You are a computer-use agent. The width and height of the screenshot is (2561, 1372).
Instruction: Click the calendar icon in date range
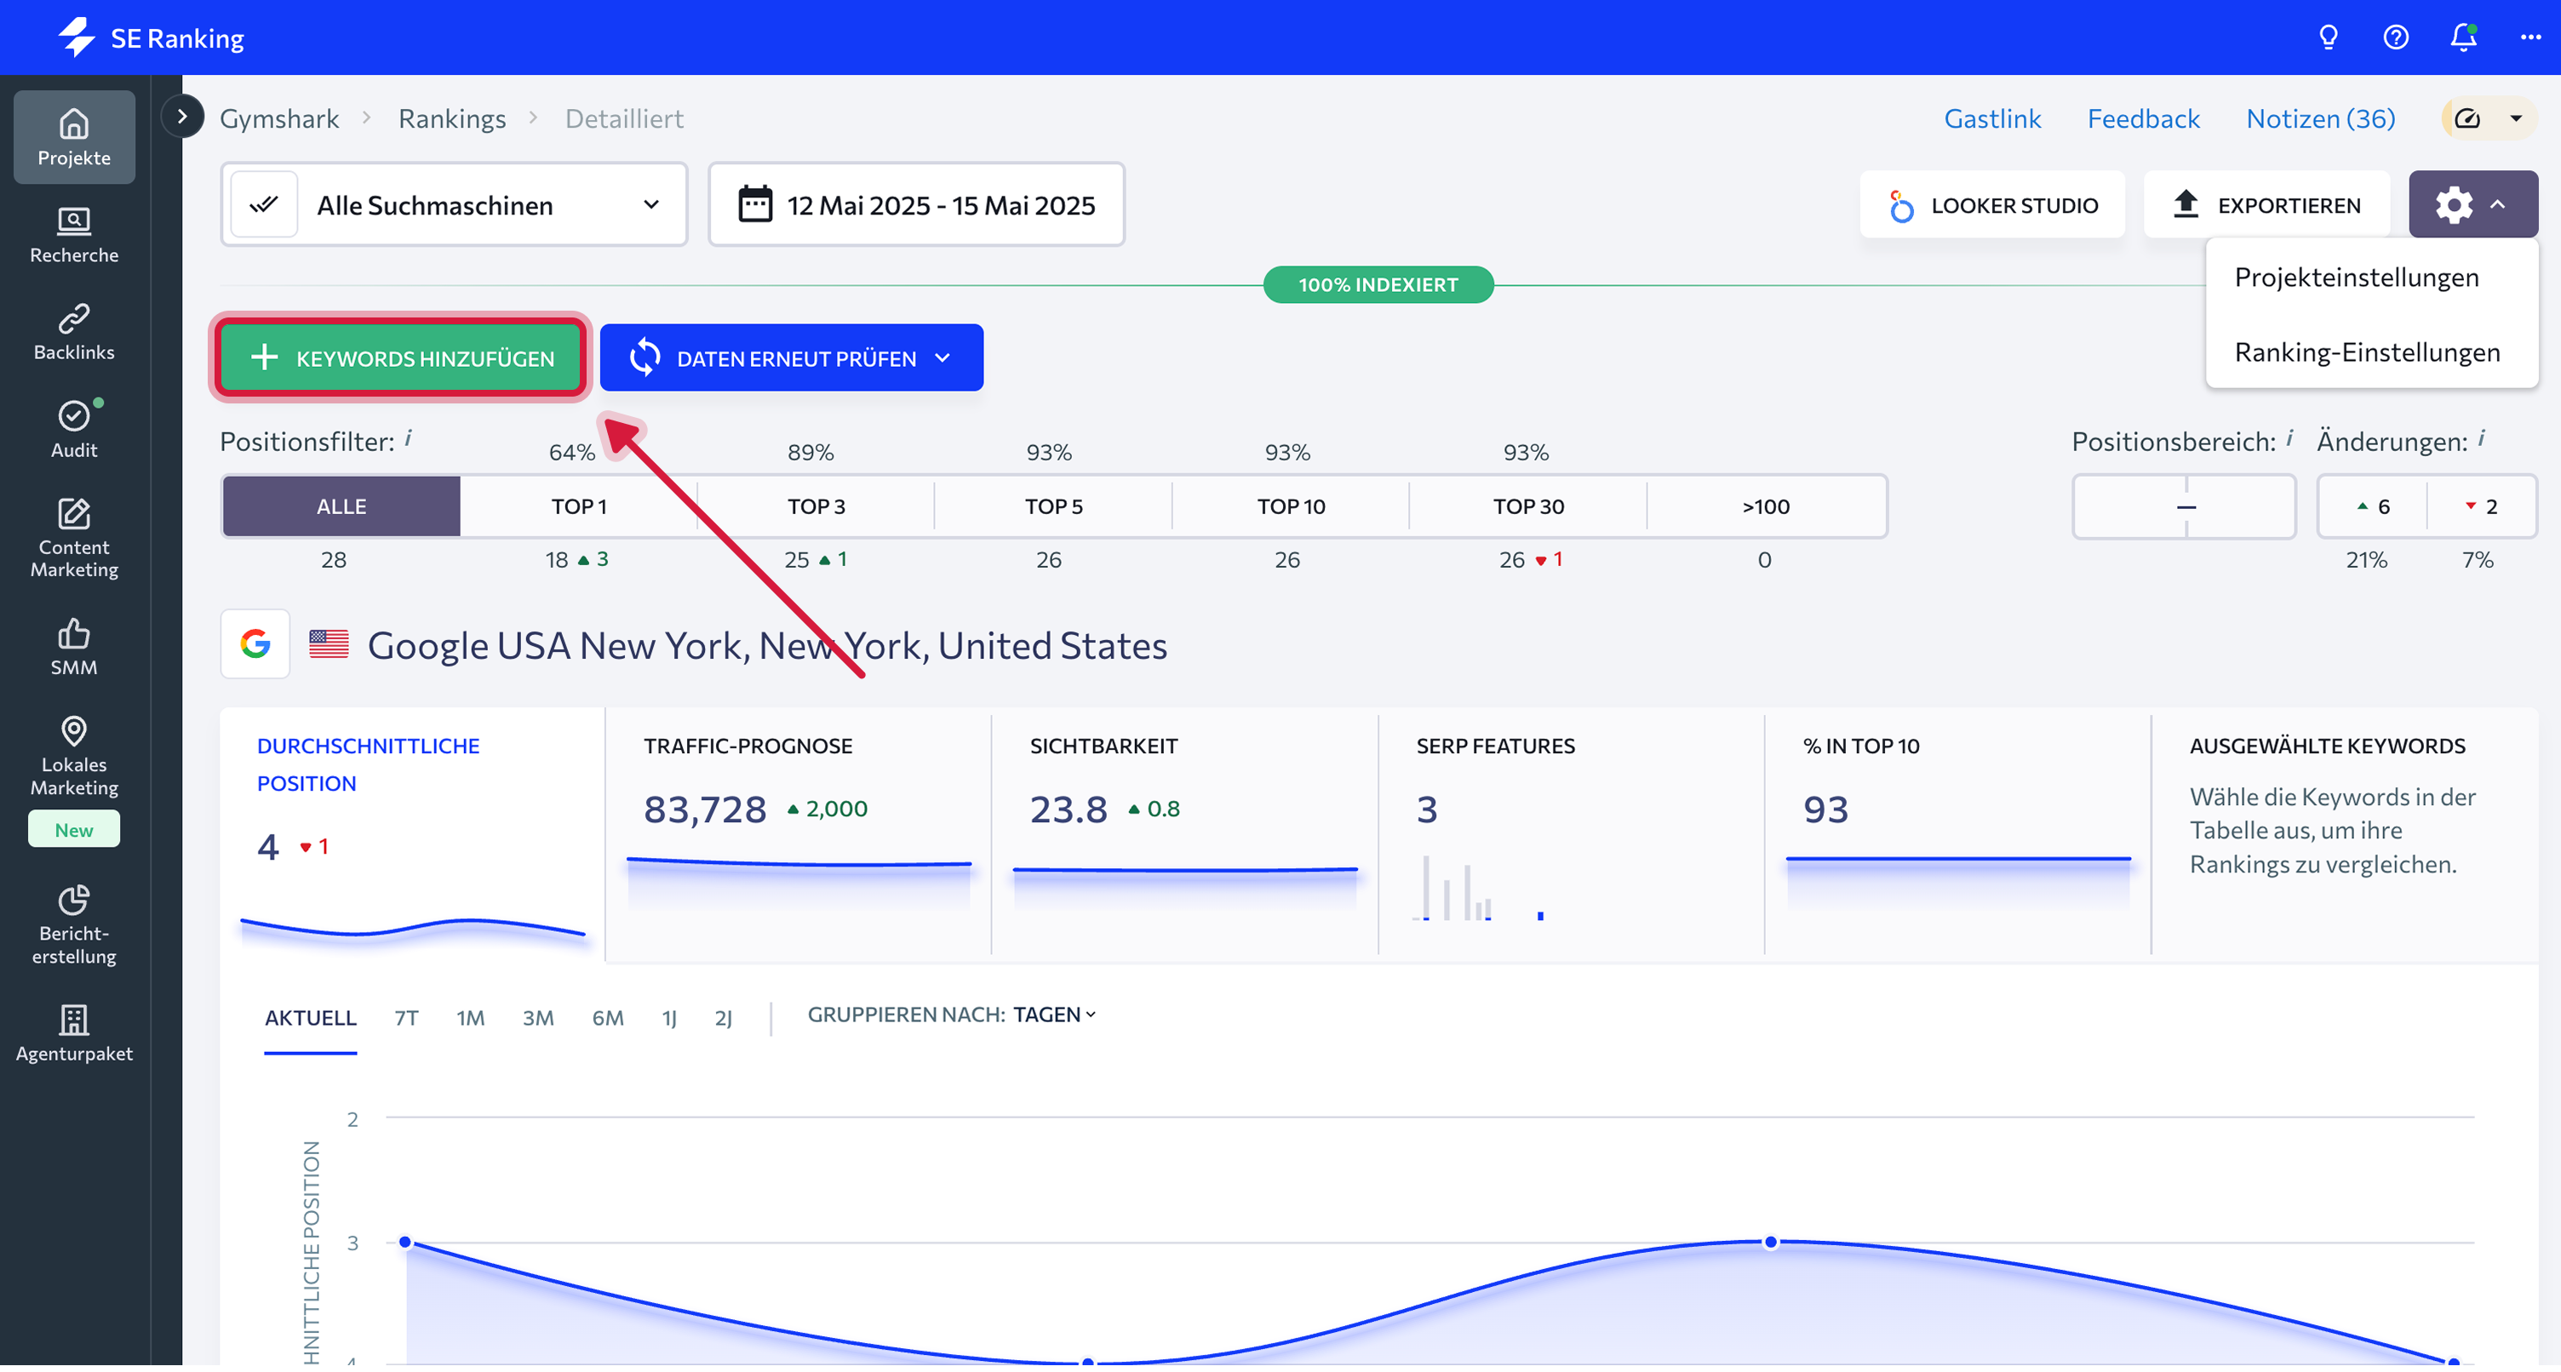click(x=754, y=205)
